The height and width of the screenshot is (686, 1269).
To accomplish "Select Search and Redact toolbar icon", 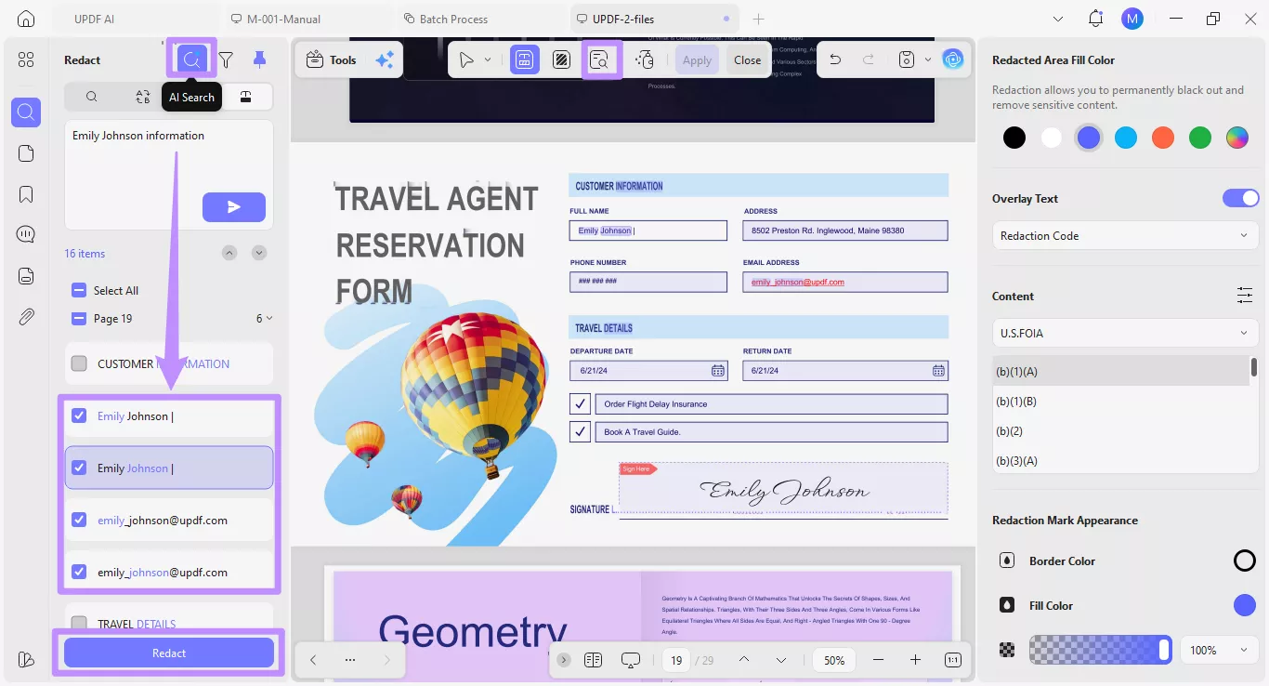I will coord(600,59).
